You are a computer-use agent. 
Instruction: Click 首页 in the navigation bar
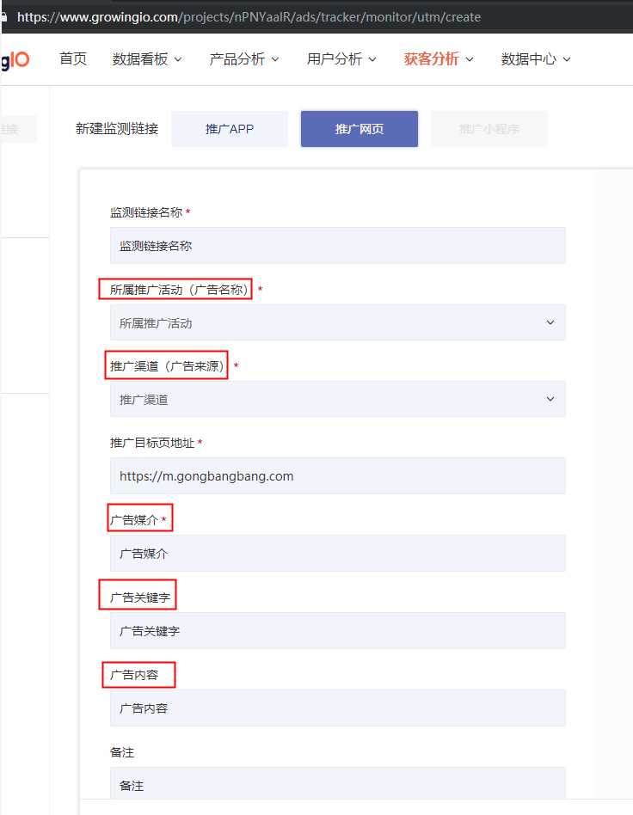pyautogui.click(x=72, y=58)
